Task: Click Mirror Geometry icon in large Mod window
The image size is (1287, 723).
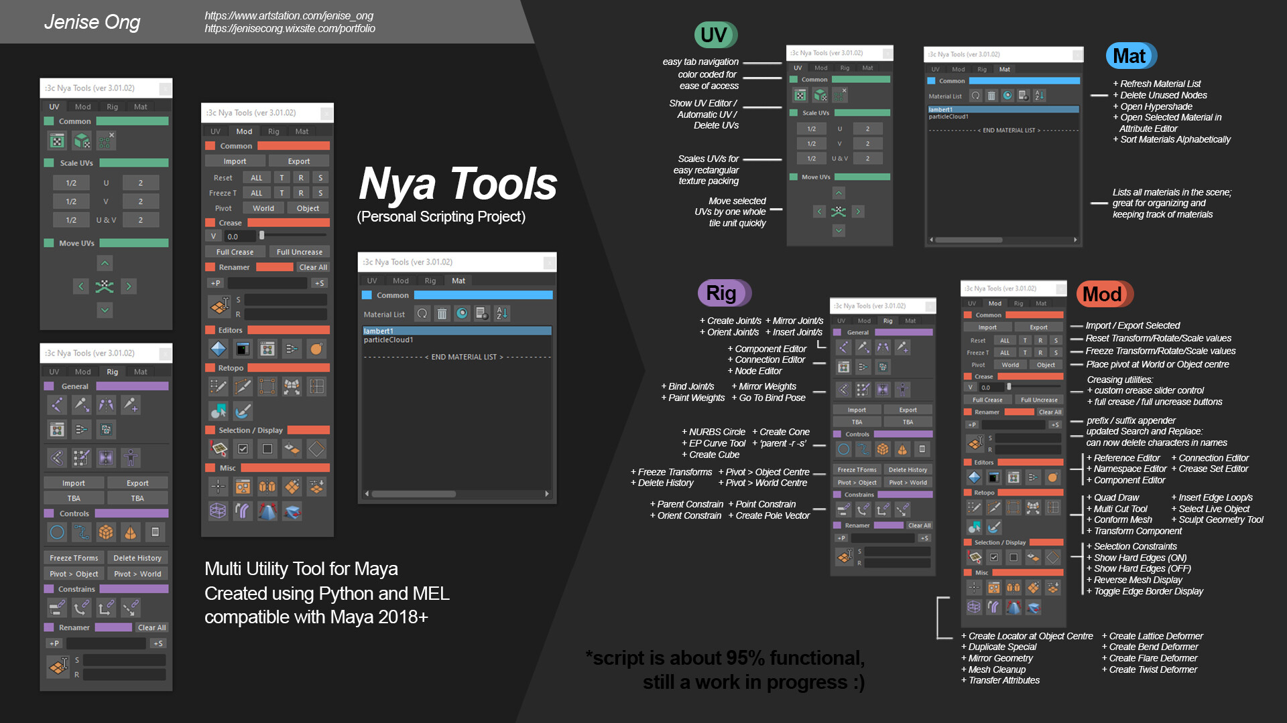Action: [267, 487]
